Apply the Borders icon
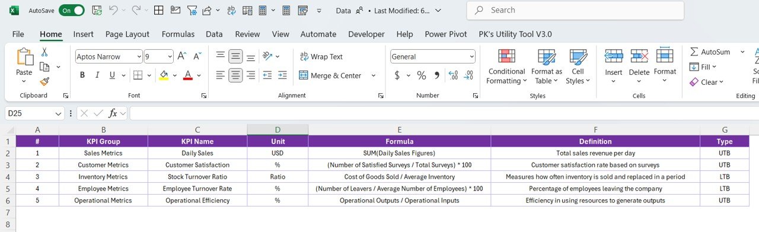Screen dimensions: 759x232 pyautogui.click(x=138, y=75)
